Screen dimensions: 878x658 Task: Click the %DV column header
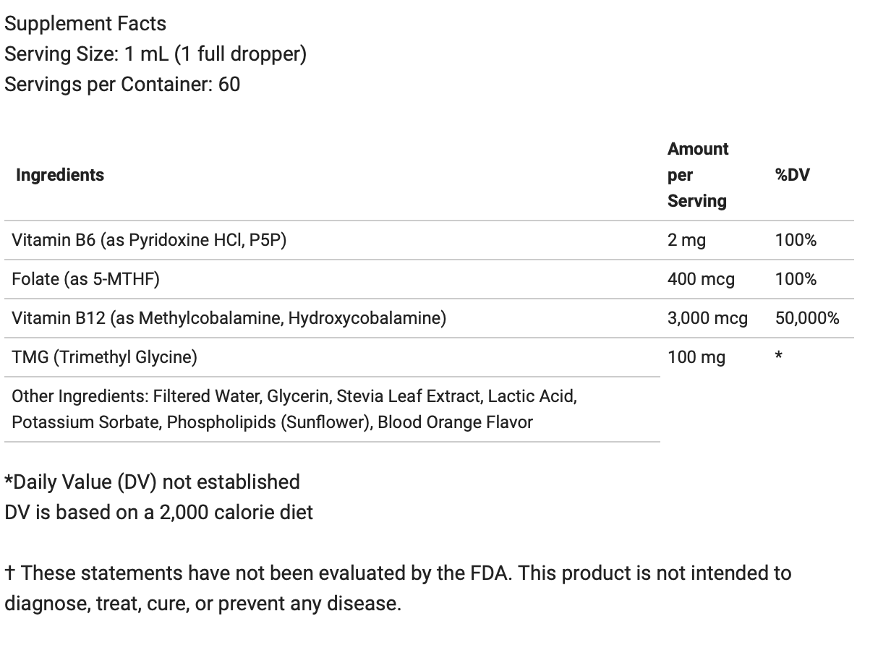point(792,175)
